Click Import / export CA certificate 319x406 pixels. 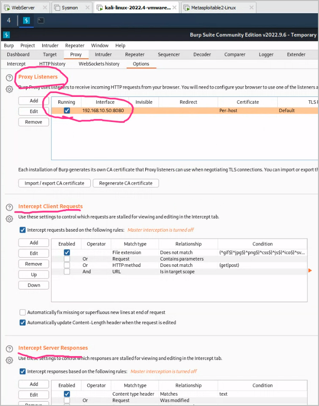54,183
